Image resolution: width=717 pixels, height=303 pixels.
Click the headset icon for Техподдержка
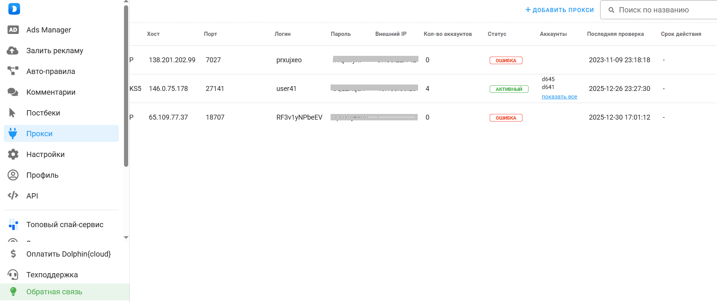pos(13,275)
